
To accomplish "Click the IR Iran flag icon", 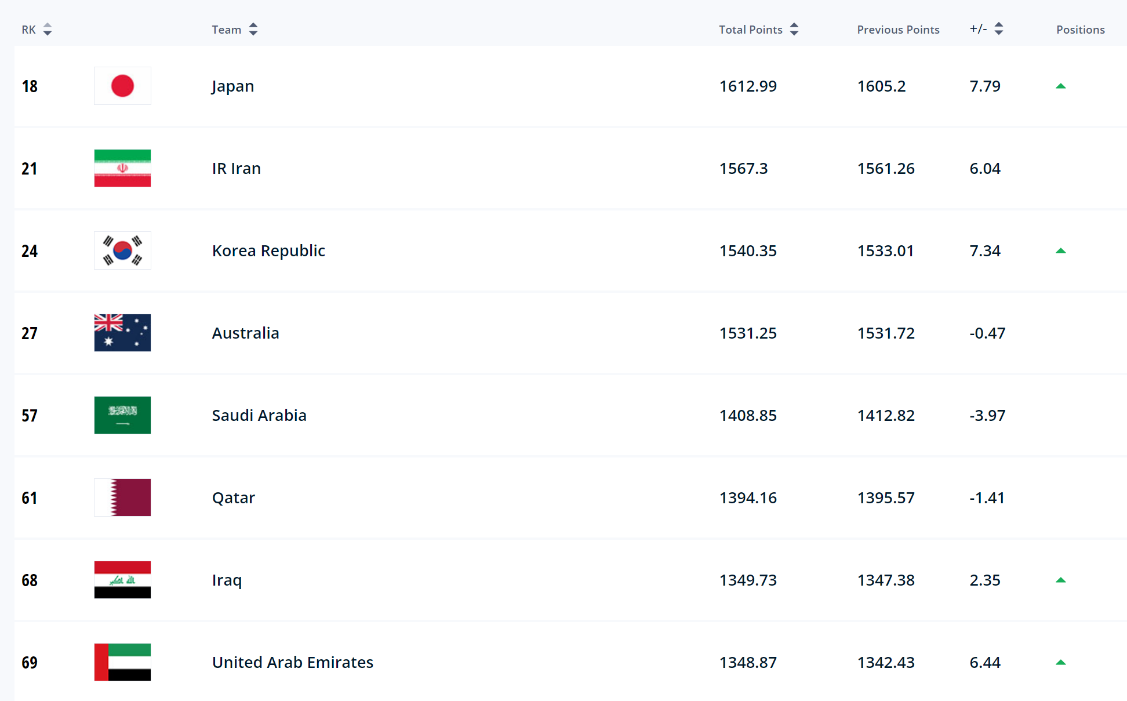I will 122,168.
